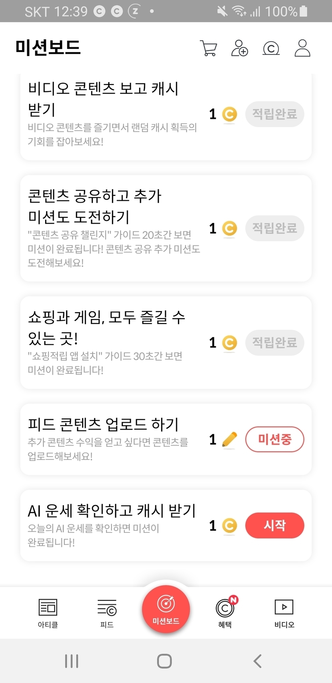This screenshot has width=332, height=683.
Task: Open the 혜택 tab
Action: tap(225, 613)
